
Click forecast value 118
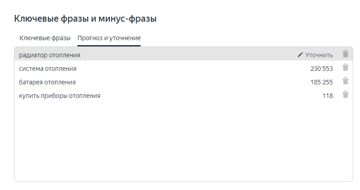(327, 96)
